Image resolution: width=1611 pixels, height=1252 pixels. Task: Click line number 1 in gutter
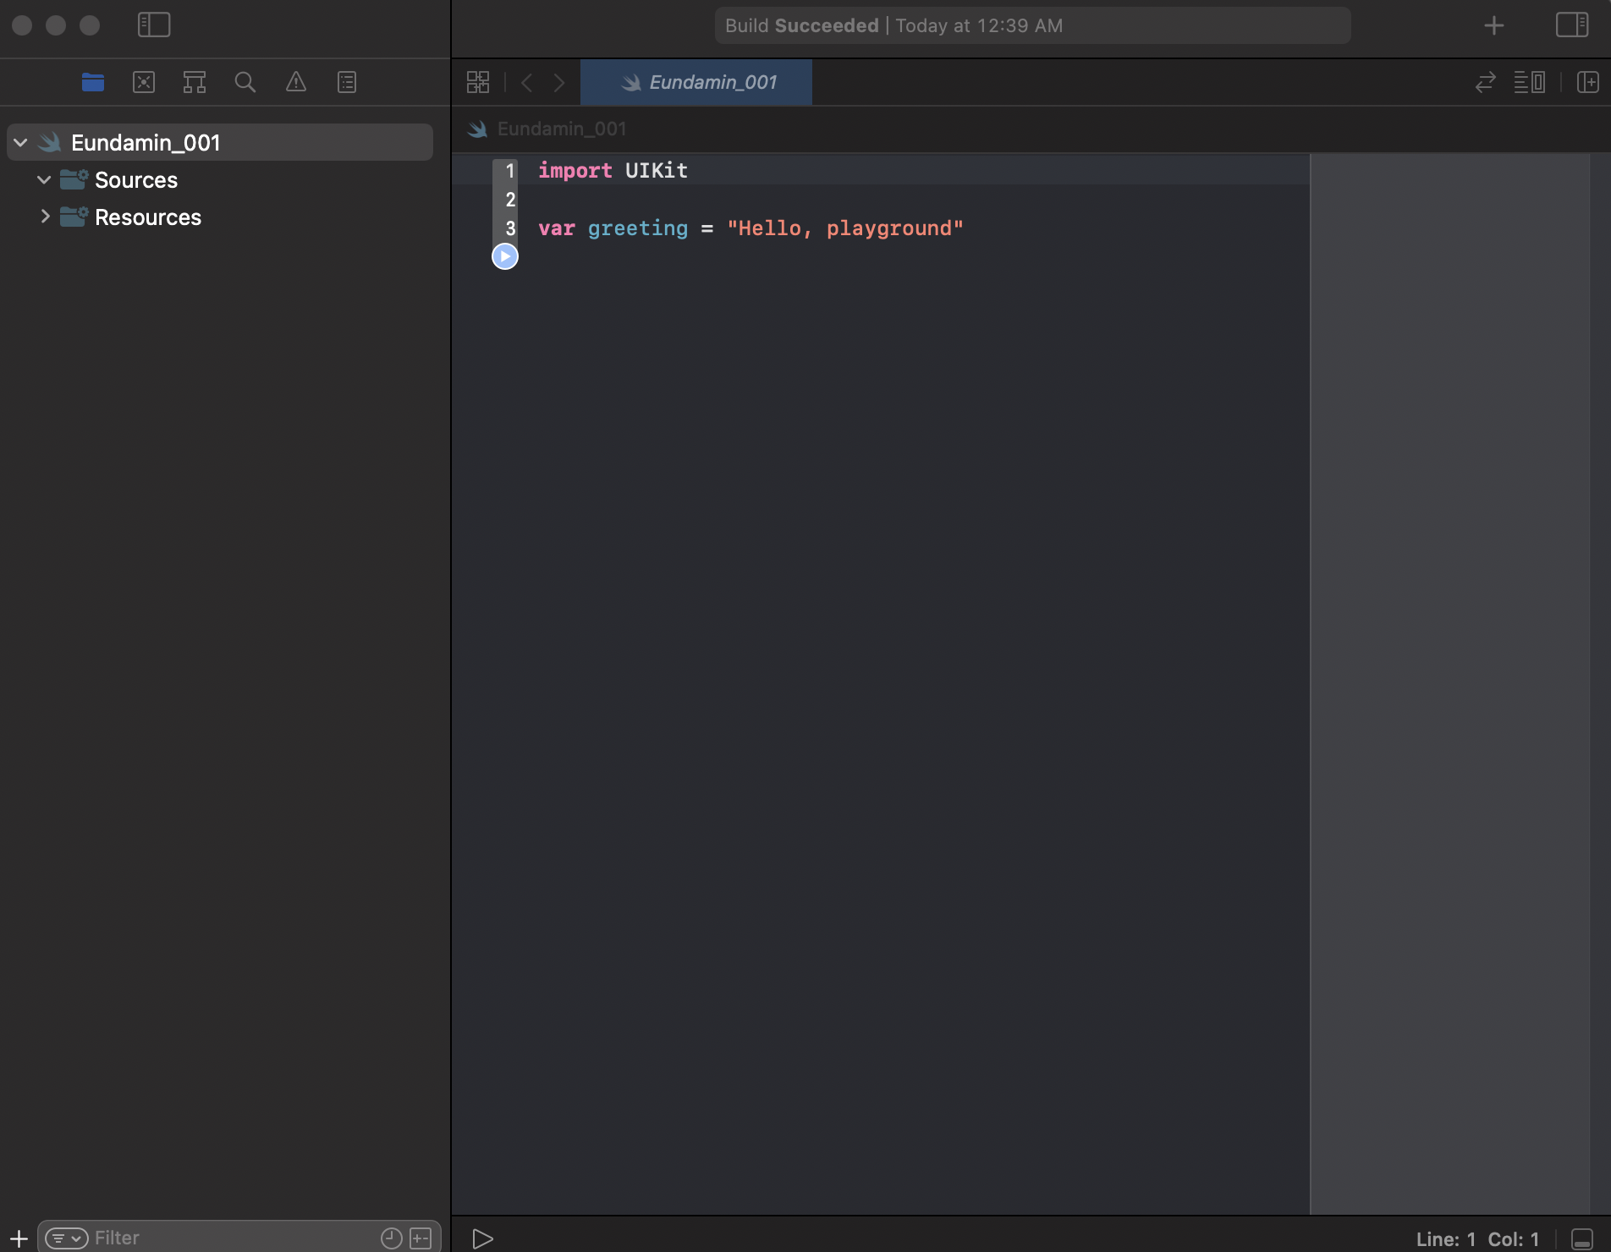coord(510,171)
